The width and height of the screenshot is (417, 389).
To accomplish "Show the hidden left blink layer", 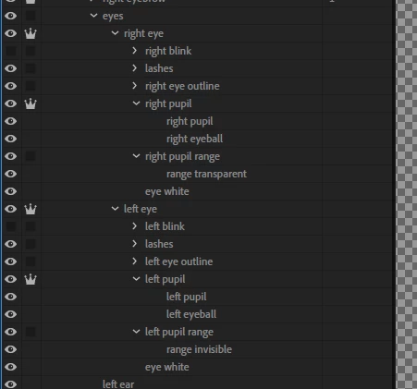I will pyautogui.click(x=11, y=226).
